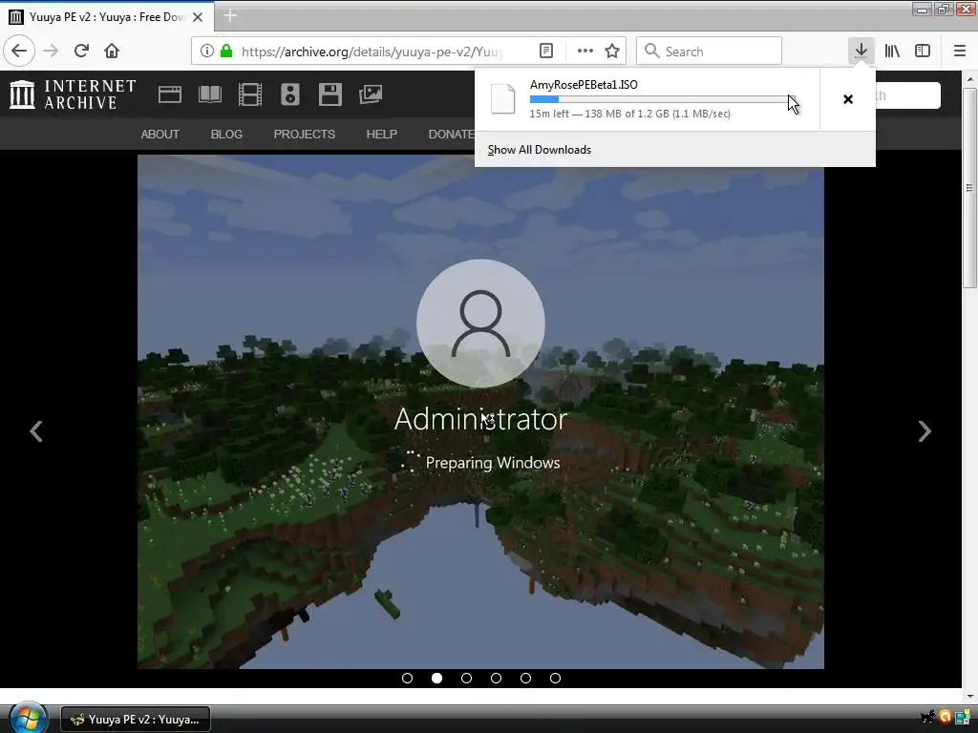978x733 pixels.
Task: Open the Software floppy disk icon
Action: point(330,94)
